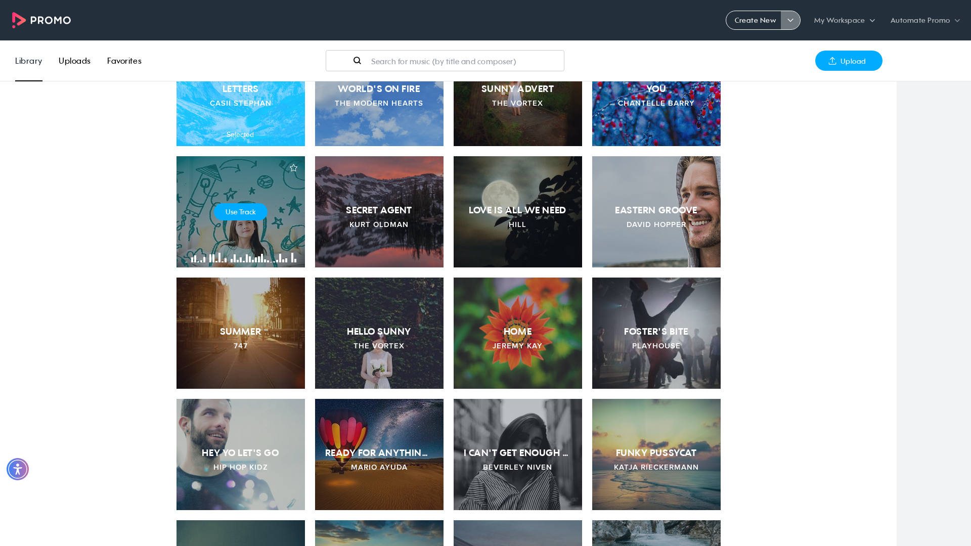Switch to the Uploads tab
Viewport: 971px width, 546px height.
[x=74, y=61]
